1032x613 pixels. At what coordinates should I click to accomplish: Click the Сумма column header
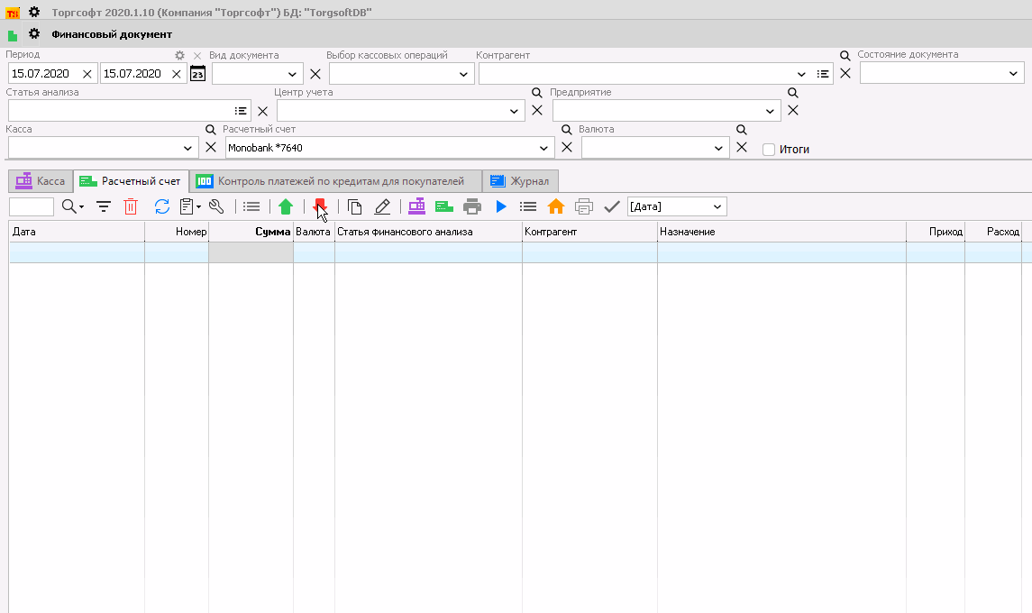(251, 232)
